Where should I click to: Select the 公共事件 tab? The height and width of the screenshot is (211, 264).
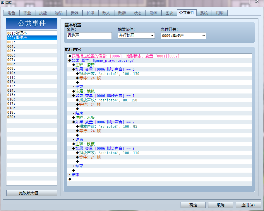187,13
